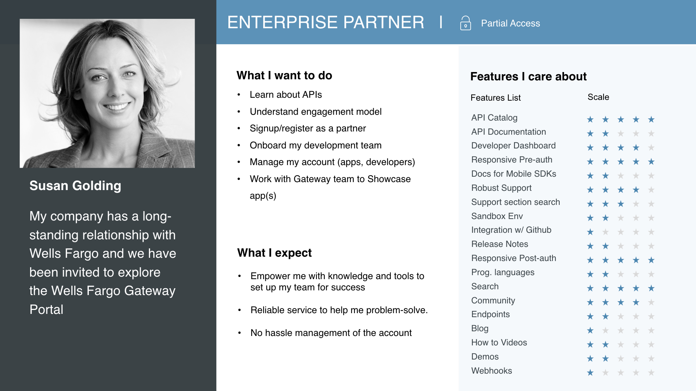The height and width of the screenshot is (391, 696).
Task: Click the first star for Webhooks
Action: [x=590, y=373]
